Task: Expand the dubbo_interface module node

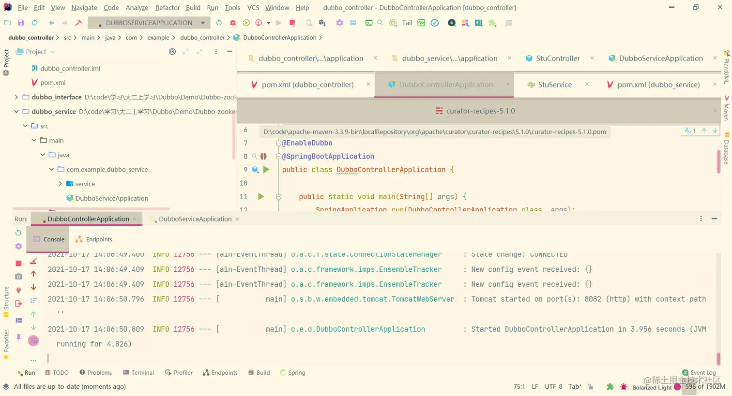Action: (16, 97)
